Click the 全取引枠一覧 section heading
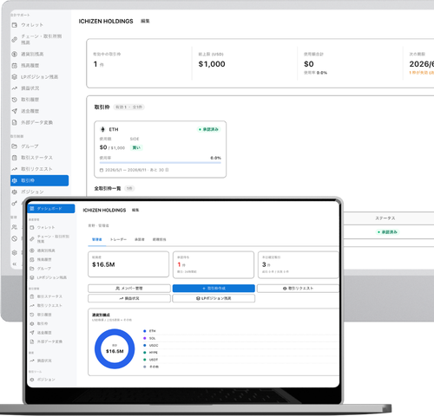This screenshot has width=434, height=416. click(108, 189)
